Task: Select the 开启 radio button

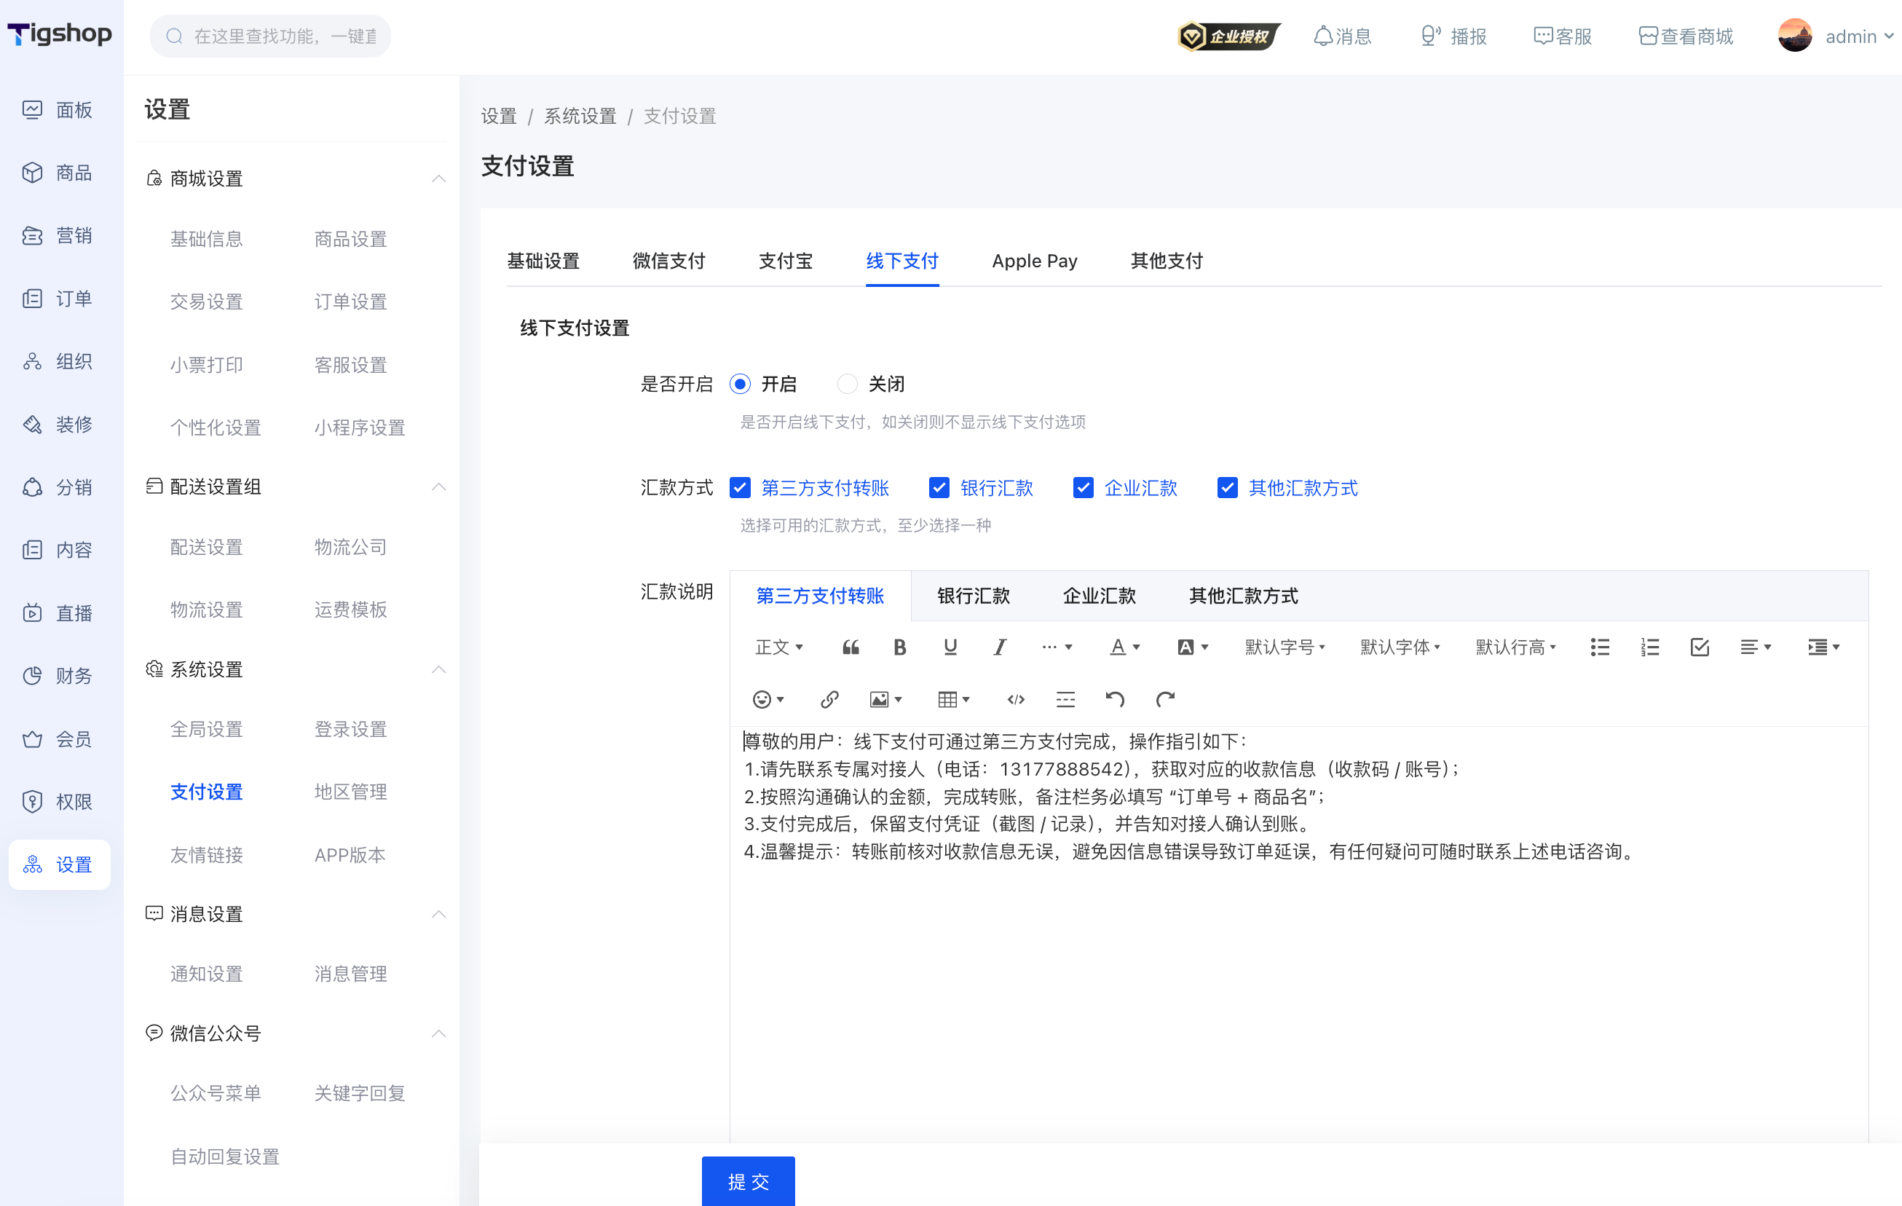Action: tap(739, 385)
